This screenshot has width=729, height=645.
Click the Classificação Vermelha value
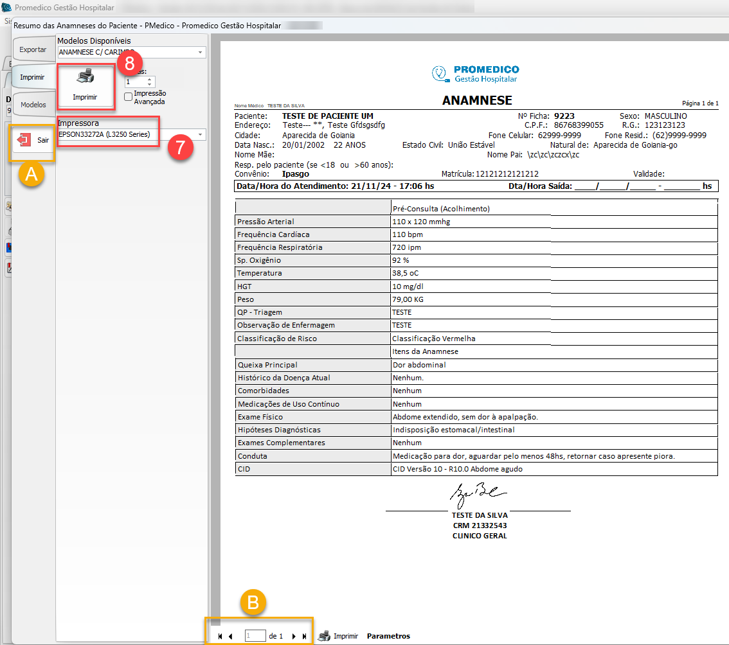(x=434, y=339)
